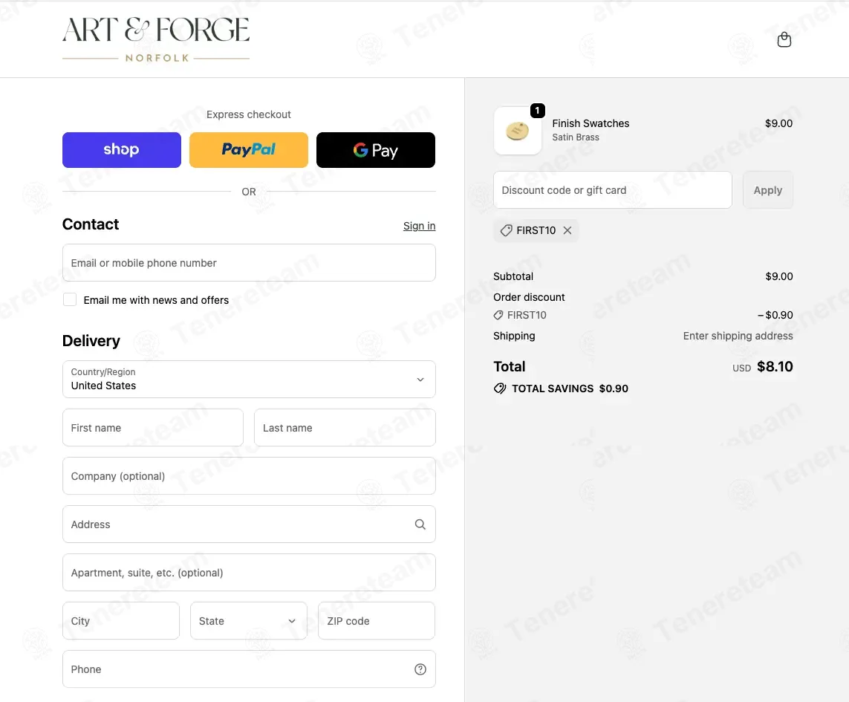Click the phone field help question icon
The height and width of the screenshot is (702, 849).
[420, 669]
